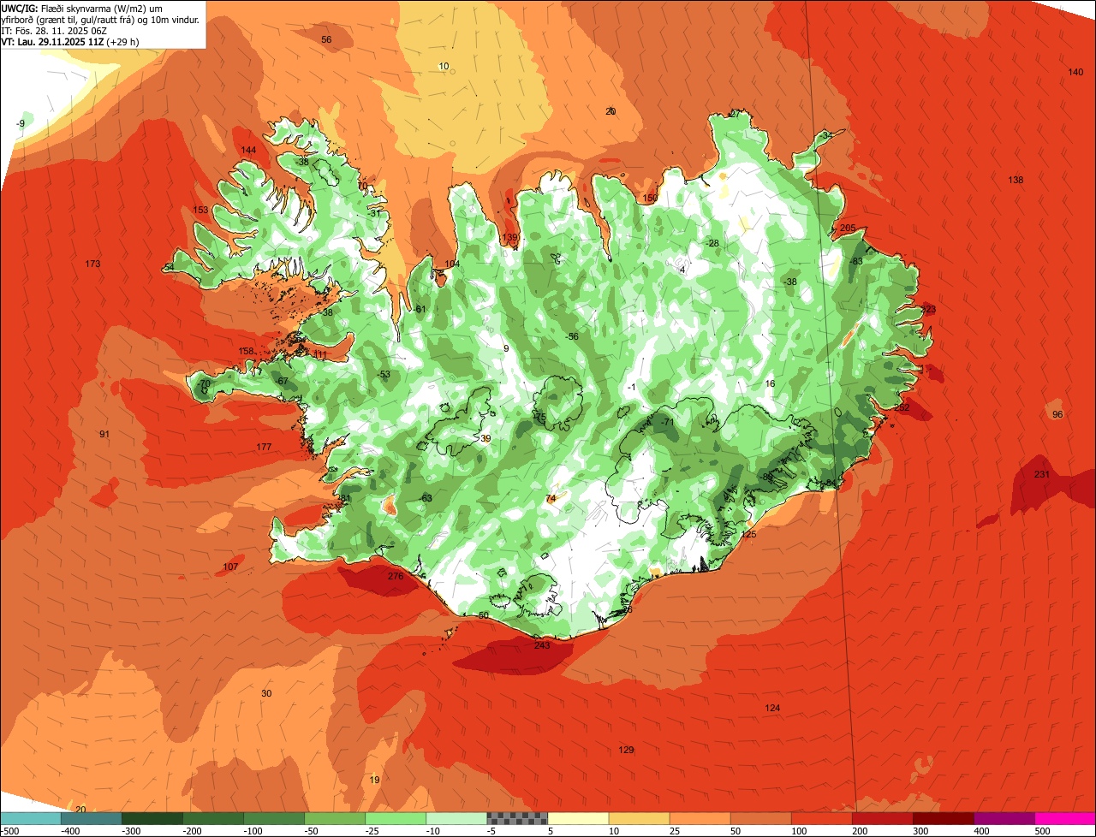The width and height of the screenshot is (1096, 837).
Task: Select the 173 value in the far west ocean
Action: tap(92, 264)
